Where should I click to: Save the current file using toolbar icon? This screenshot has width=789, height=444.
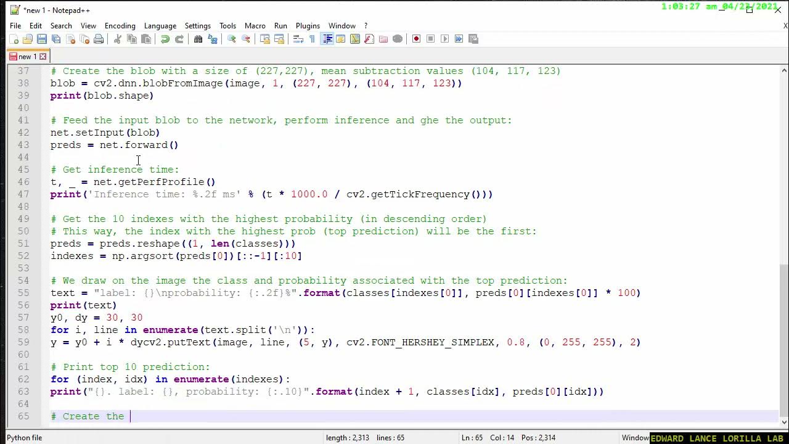pos(42,39)
